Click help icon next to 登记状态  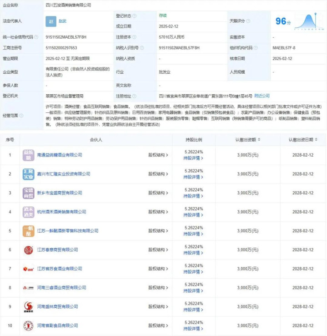(135, 16)
